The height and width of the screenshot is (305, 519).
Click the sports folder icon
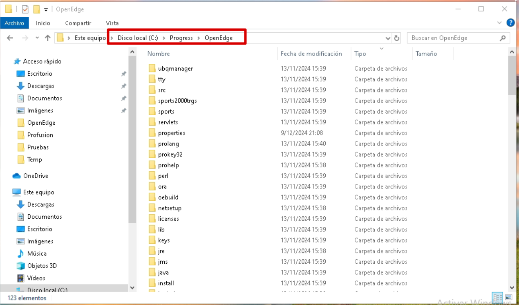coord(152,111)
